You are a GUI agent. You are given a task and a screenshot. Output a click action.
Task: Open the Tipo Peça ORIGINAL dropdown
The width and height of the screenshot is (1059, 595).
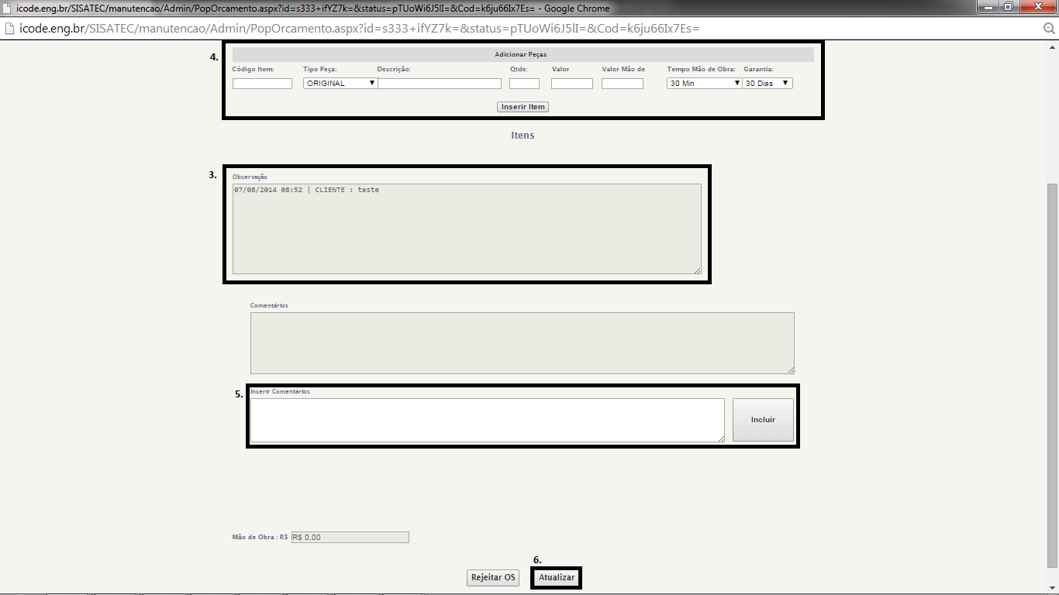[340, 84]
